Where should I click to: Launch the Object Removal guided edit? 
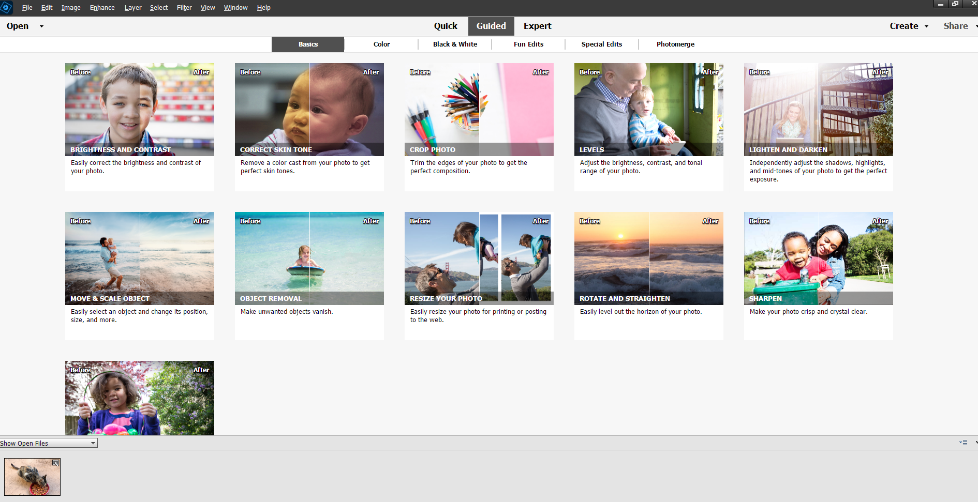coord(309,258)
